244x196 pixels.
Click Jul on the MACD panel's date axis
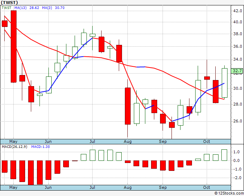[x=92, y=187]
